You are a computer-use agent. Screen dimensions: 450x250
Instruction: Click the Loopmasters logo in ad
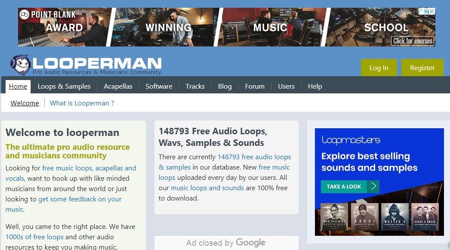[x=351, y=140]
